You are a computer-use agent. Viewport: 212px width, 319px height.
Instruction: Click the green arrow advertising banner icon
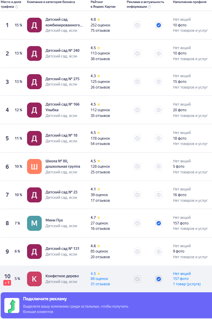12,306
